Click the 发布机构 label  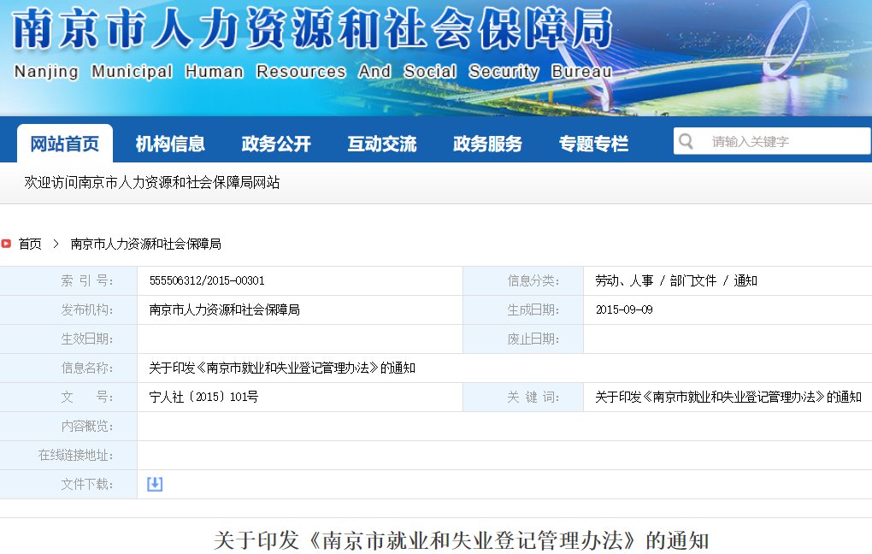[86, 309]
